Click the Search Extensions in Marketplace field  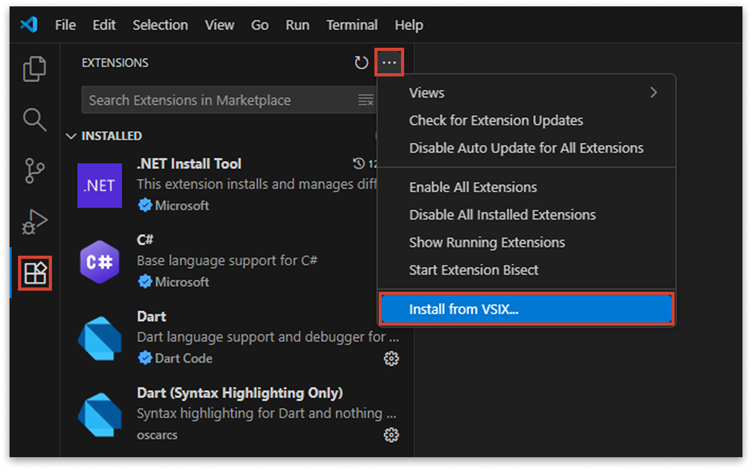(x=212, y=100)
